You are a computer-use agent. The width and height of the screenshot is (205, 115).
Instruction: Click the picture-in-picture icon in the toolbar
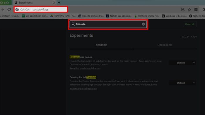click(204, 9)
